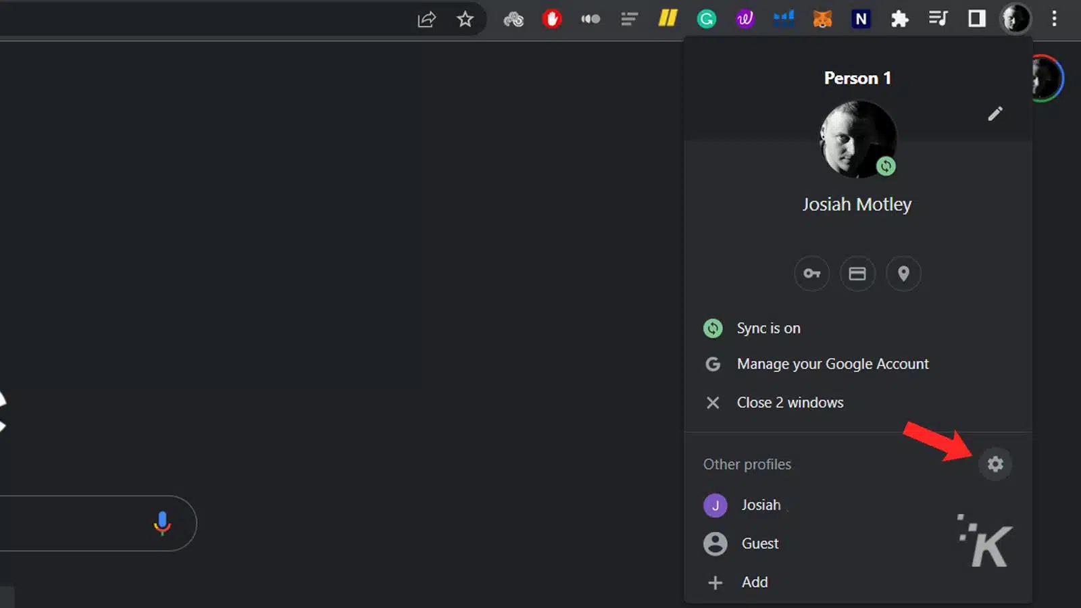Screen dimensions: 1081x608
Task: Click the payment methods card icon
Action: (857, 274)
